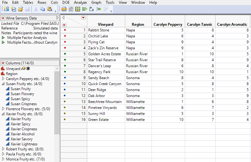Open the Columns red triangle menu
Screen dimensions: 251x162
[3, 63]
